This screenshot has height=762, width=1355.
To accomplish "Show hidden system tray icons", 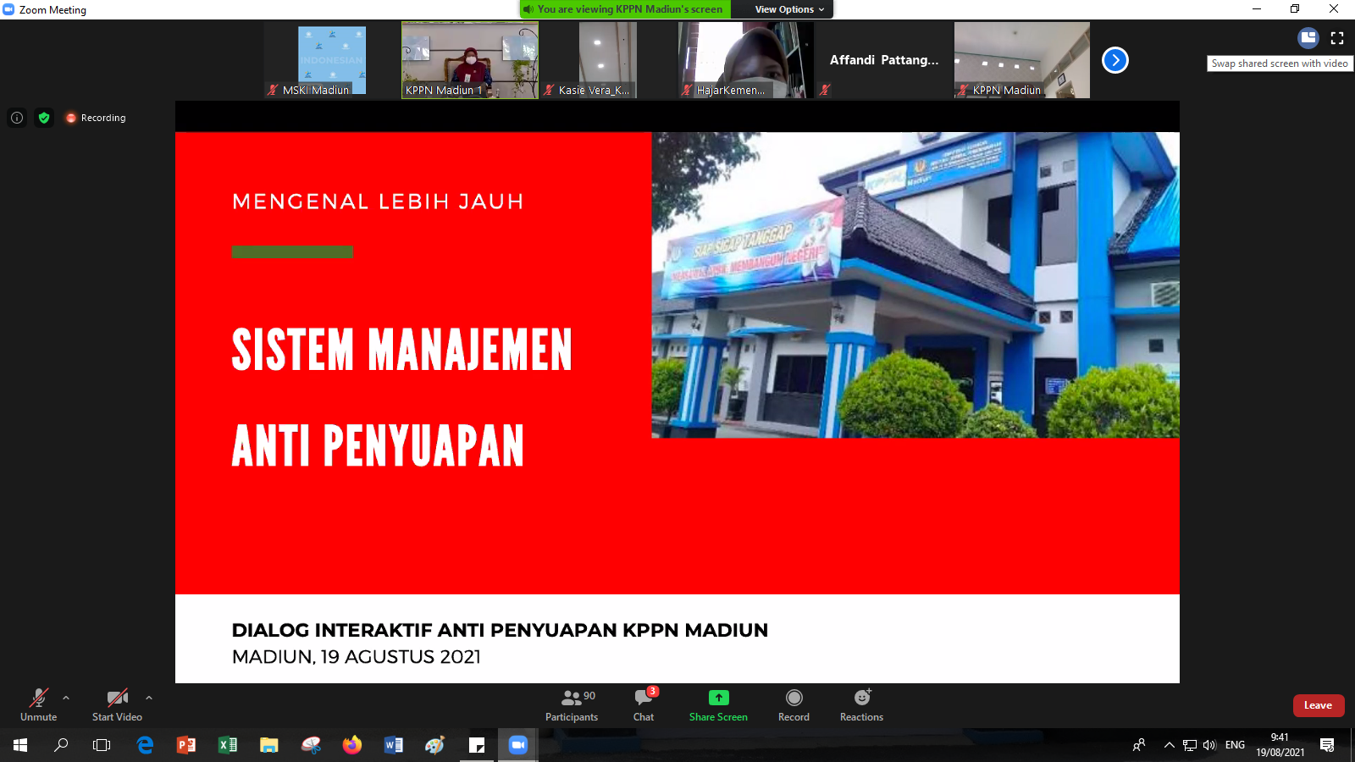I will [1169, 745].
